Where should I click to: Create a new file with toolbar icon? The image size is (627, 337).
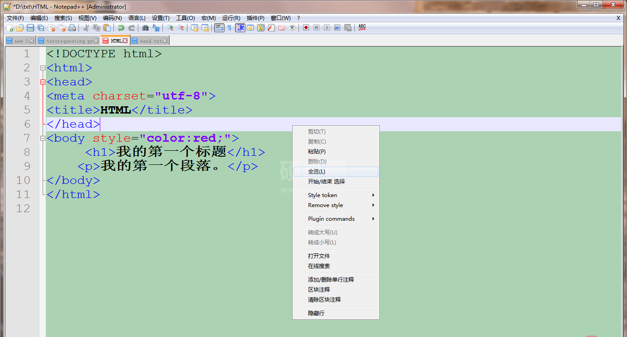coord(10,28)
